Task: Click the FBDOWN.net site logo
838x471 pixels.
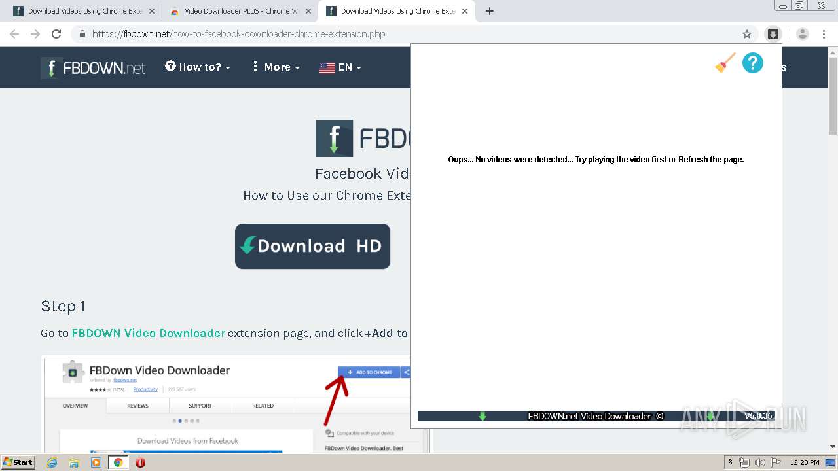Action: pos(93,67)
